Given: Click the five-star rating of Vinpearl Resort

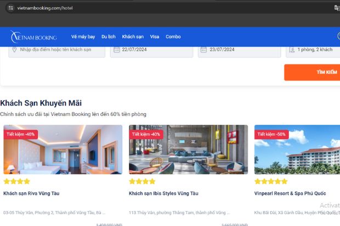Looking at the screenshot, I should point(271,181).
